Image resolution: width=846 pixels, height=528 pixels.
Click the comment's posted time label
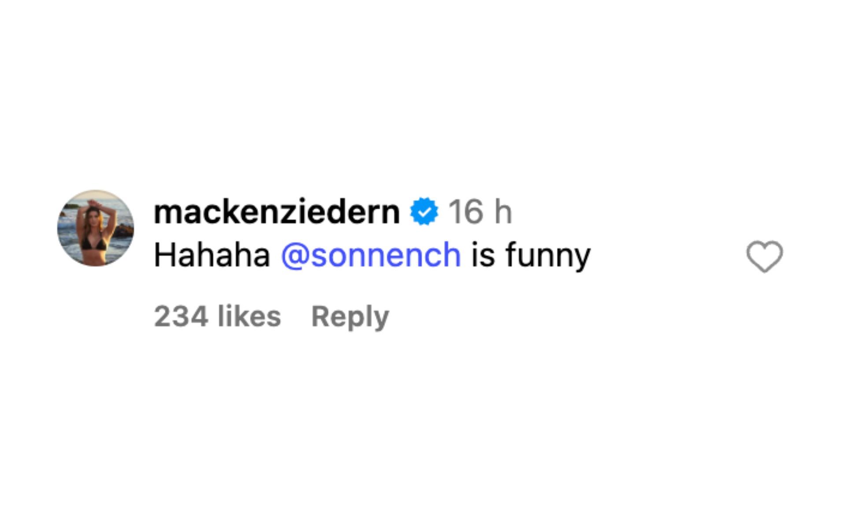pos(480,212)
